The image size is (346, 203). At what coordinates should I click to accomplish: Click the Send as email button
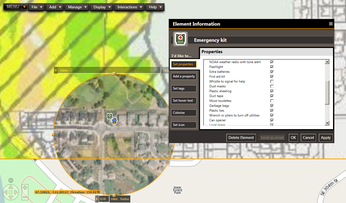(272, 137)
